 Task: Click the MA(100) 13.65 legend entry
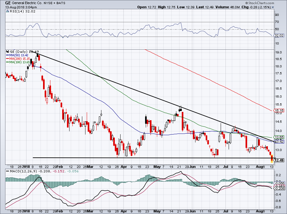pos(19,62)
